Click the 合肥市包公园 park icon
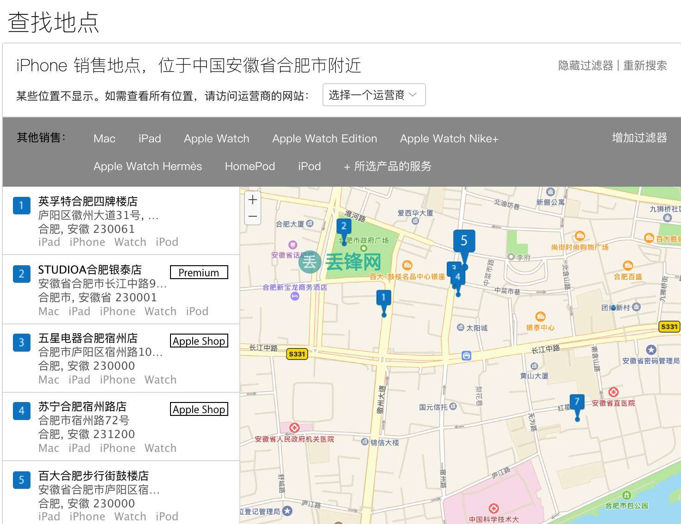 coord(626,495)
